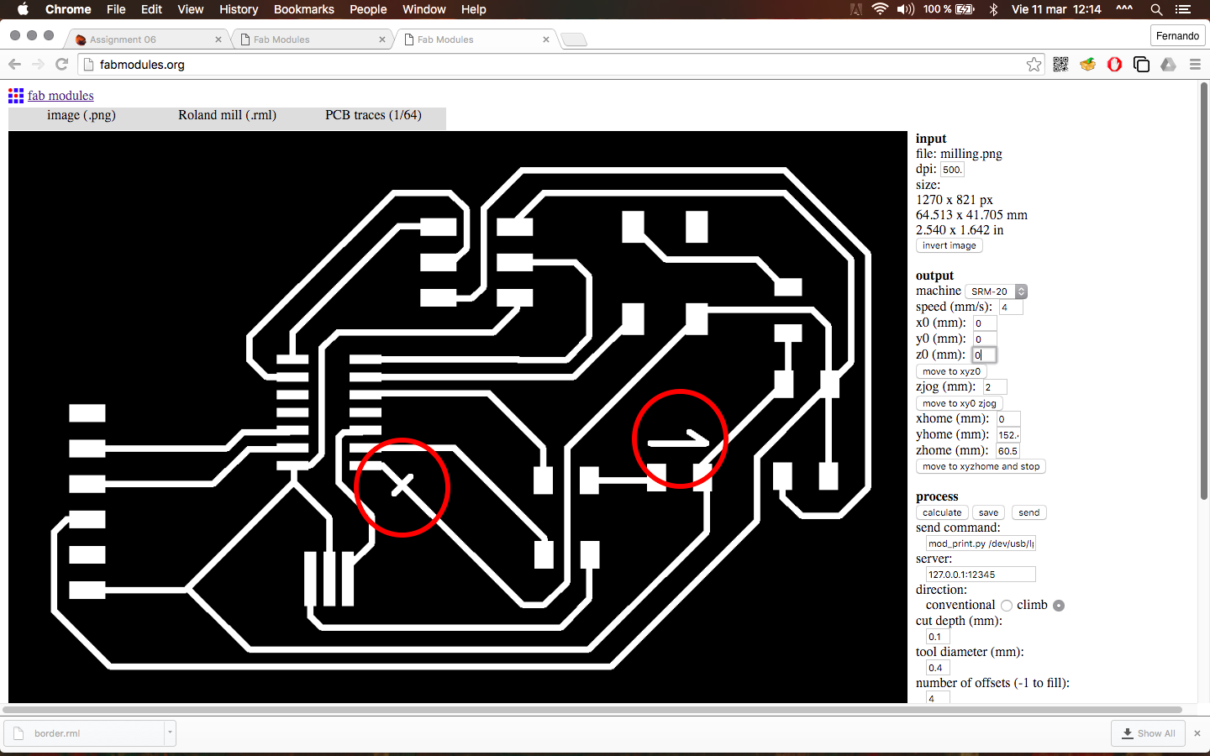
Task: Click the invert image button
Action: 950,245
